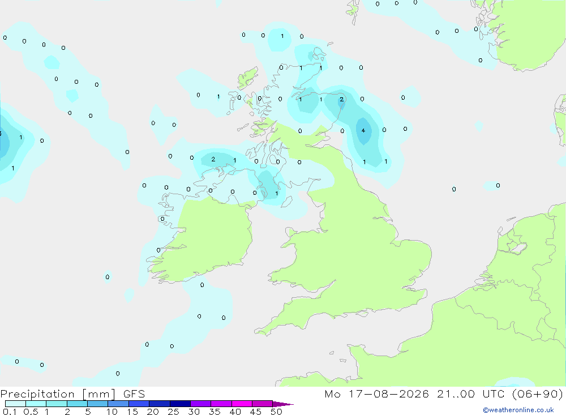Viewport: 566px width, 415px height.
Task: Click the 'Precipitation' title word
Action: [x=37, y=394]
